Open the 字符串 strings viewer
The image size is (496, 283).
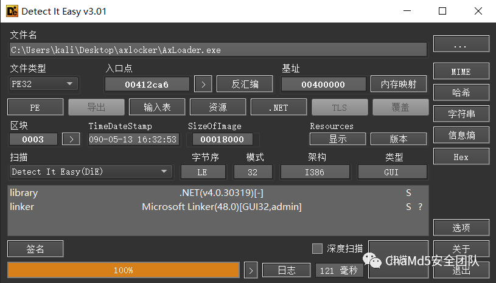[x=461, y=114]
